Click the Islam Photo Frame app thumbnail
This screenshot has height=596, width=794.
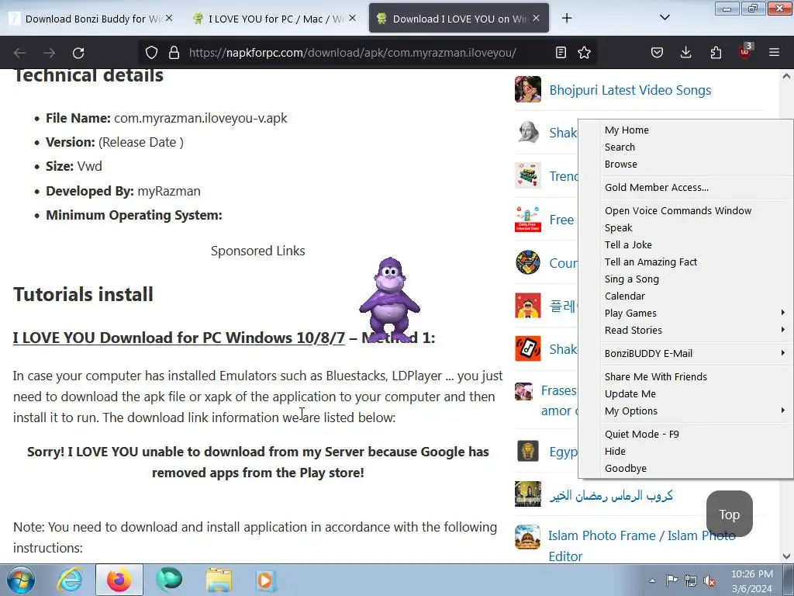[527, 537]
